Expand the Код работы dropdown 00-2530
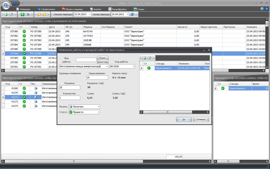The height and width of the screenshot is (169, 270). [x=133, y=66]
